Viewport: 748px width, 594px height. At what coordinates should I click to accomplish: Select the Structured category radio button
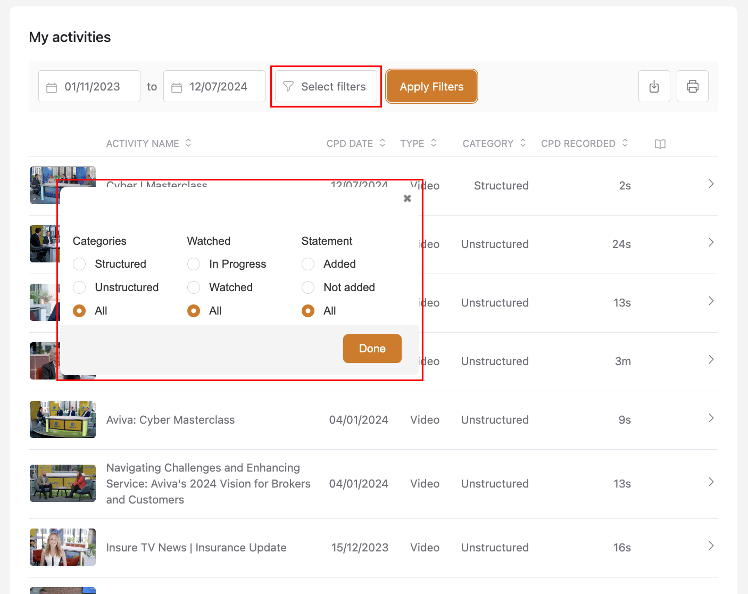79,264
